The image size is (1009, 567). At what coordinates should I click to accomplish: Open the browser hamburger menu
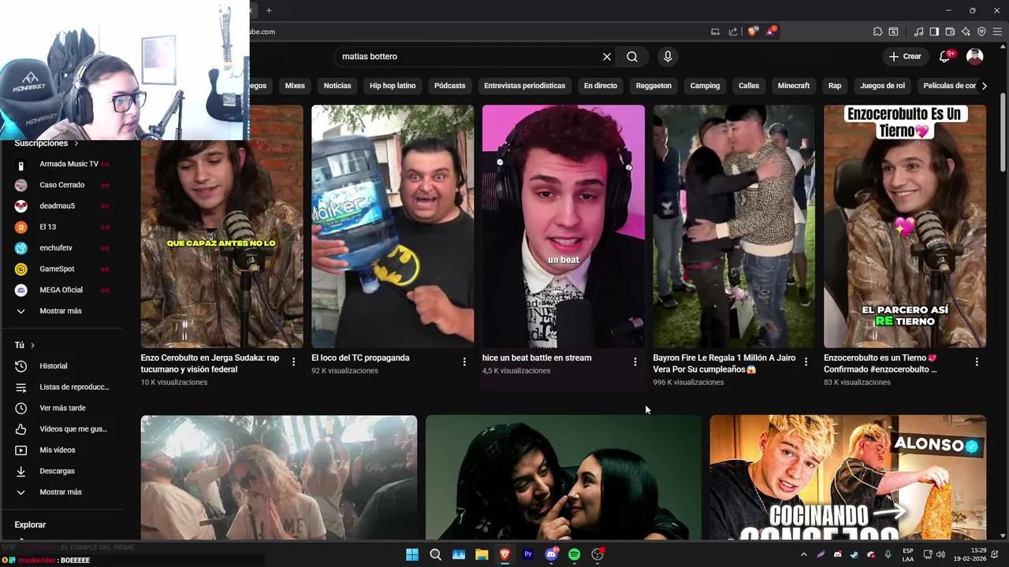(998, 31)
